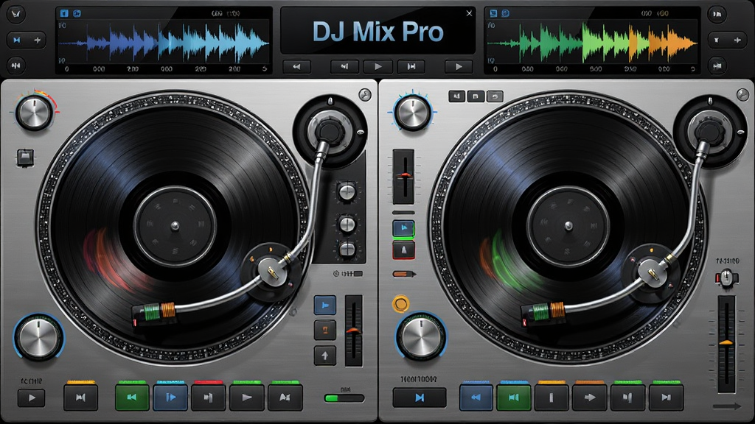Click the green lit pad on right deck
755x424 pixels.
(x=514, y=397)
